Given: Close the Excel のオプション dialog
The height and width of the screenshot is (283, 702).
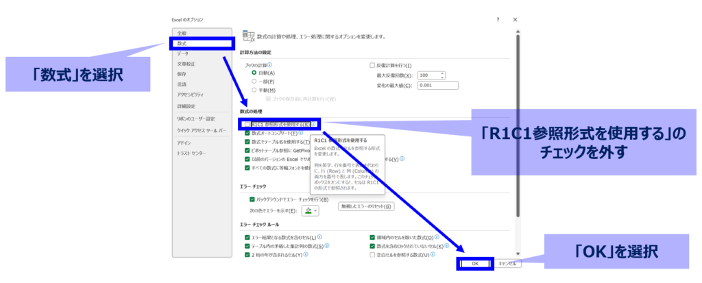Looking at the screenshot, I should [515, 20].
